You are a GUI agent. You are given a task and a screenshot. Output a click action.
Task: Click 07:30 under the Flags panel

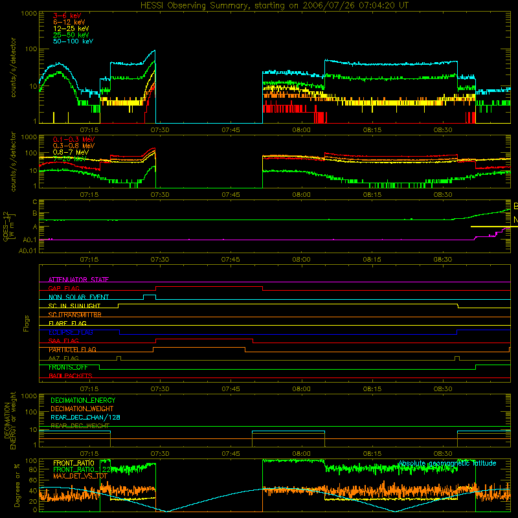(160, 389)
